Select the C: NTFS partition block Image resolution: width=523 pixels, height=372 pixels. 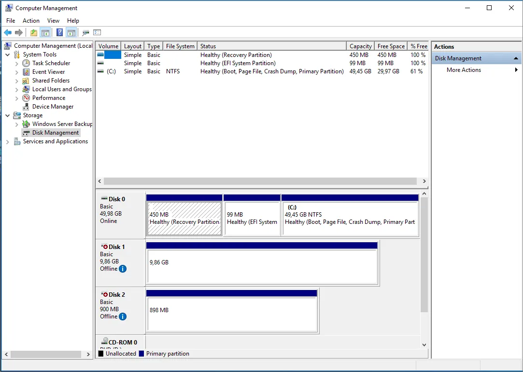pyautogui.click(x=350, y=218)
